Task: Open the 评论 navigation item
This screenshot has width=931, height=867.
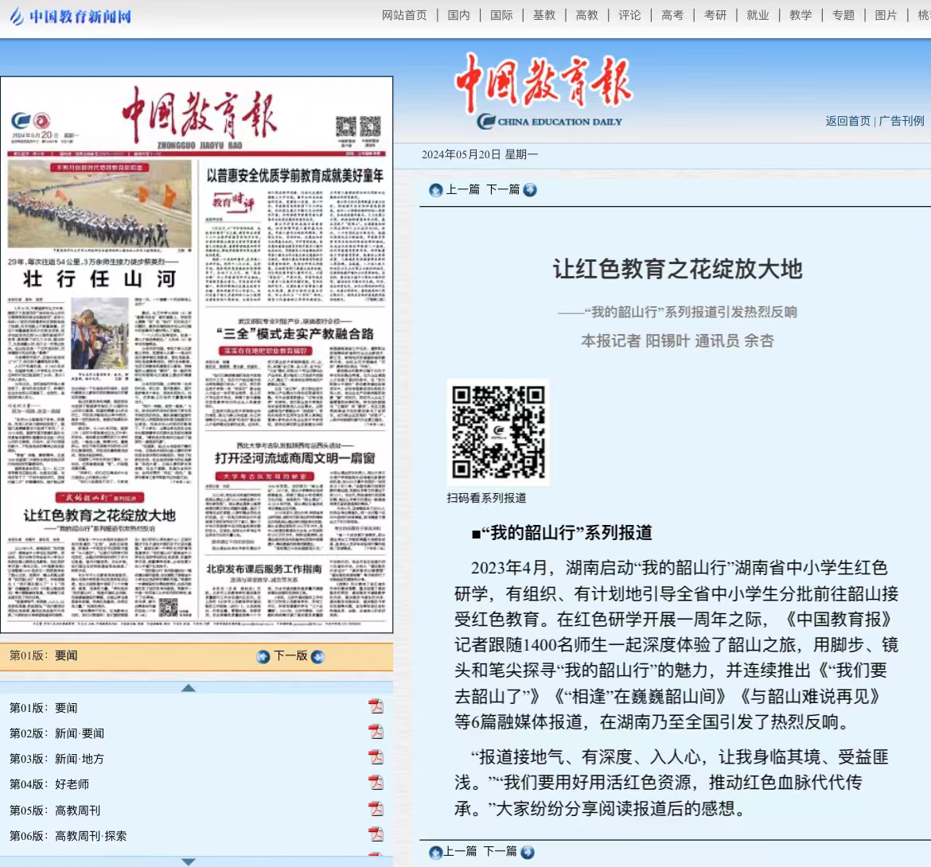Action: 629,15
